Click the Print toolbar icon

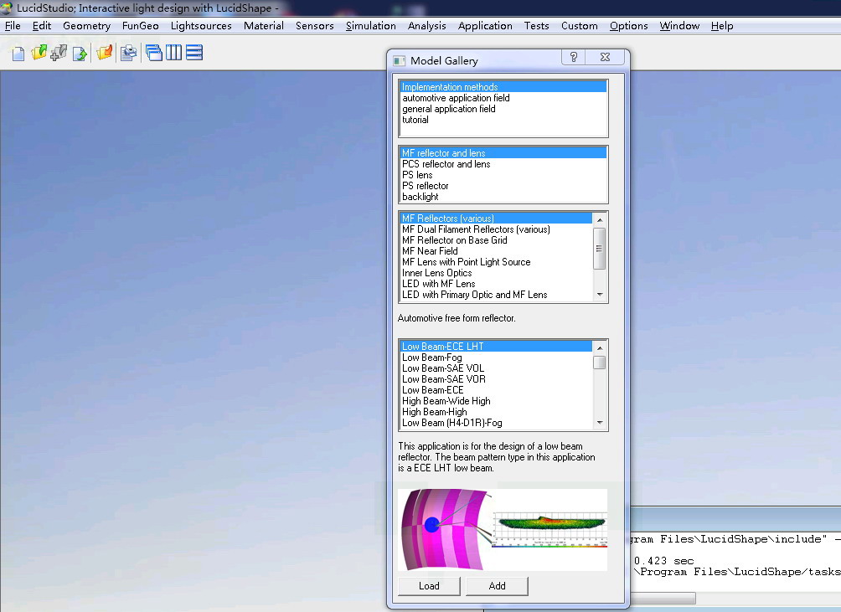128,53
